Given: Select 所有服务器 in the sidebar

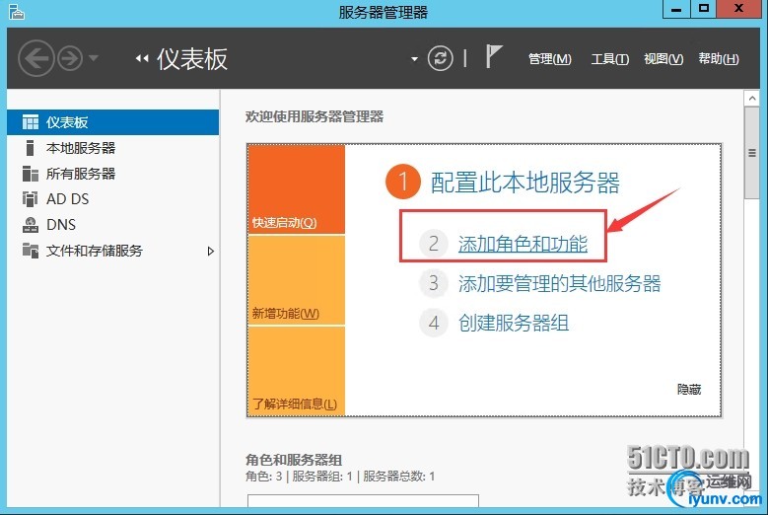Looking at the screenshot, I should (112, 173).
